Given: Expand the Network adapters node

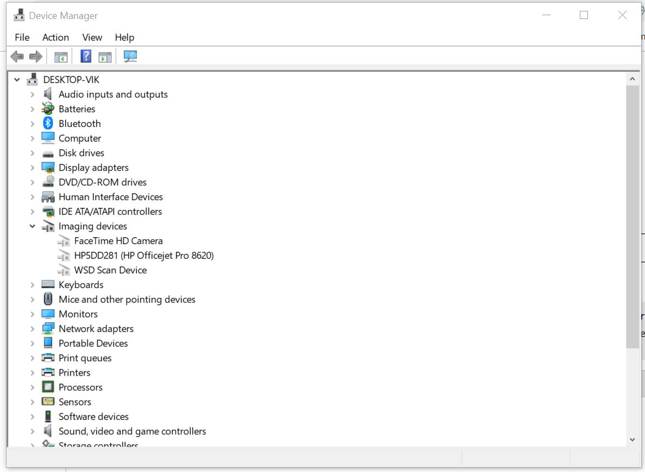Looking at the screenshot, I should (32, 329).
